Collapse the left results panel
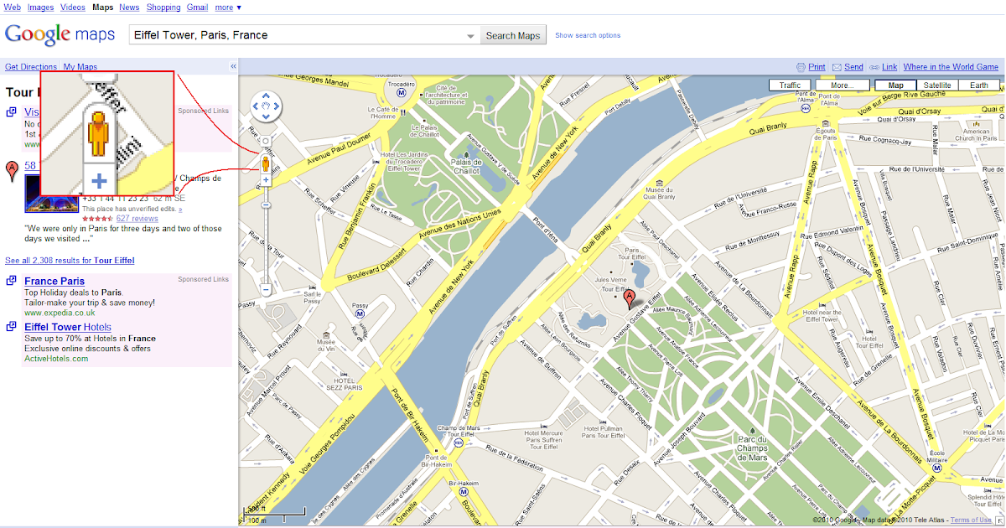The height and width of the screenshot is (528, 1006). click(x=233, y=67)
